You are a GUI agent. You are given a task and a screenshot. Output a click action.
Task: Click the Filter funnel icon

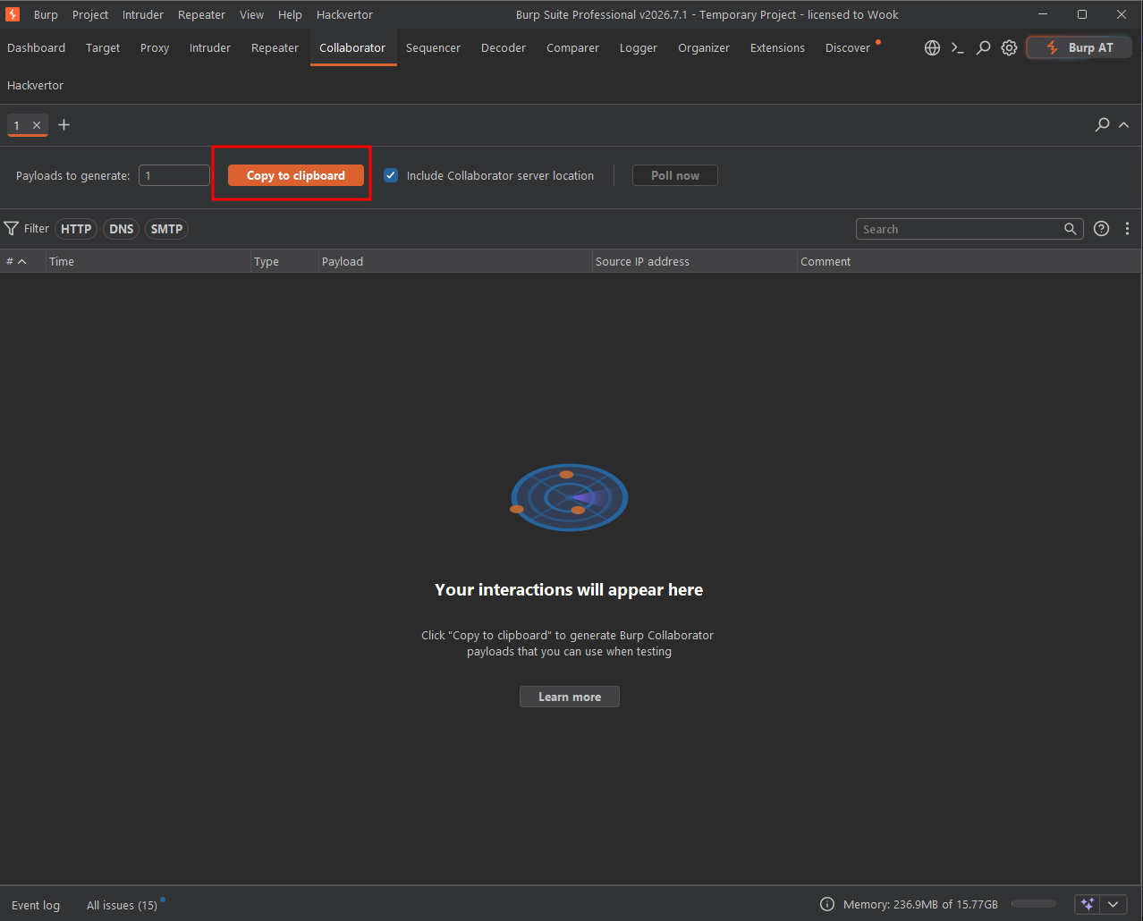pos(12,229)
